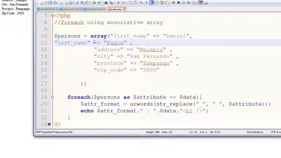The height and width of the screenshot is (158, 281).
Task: Click ucwords on line 20
Action: [141, 104]
